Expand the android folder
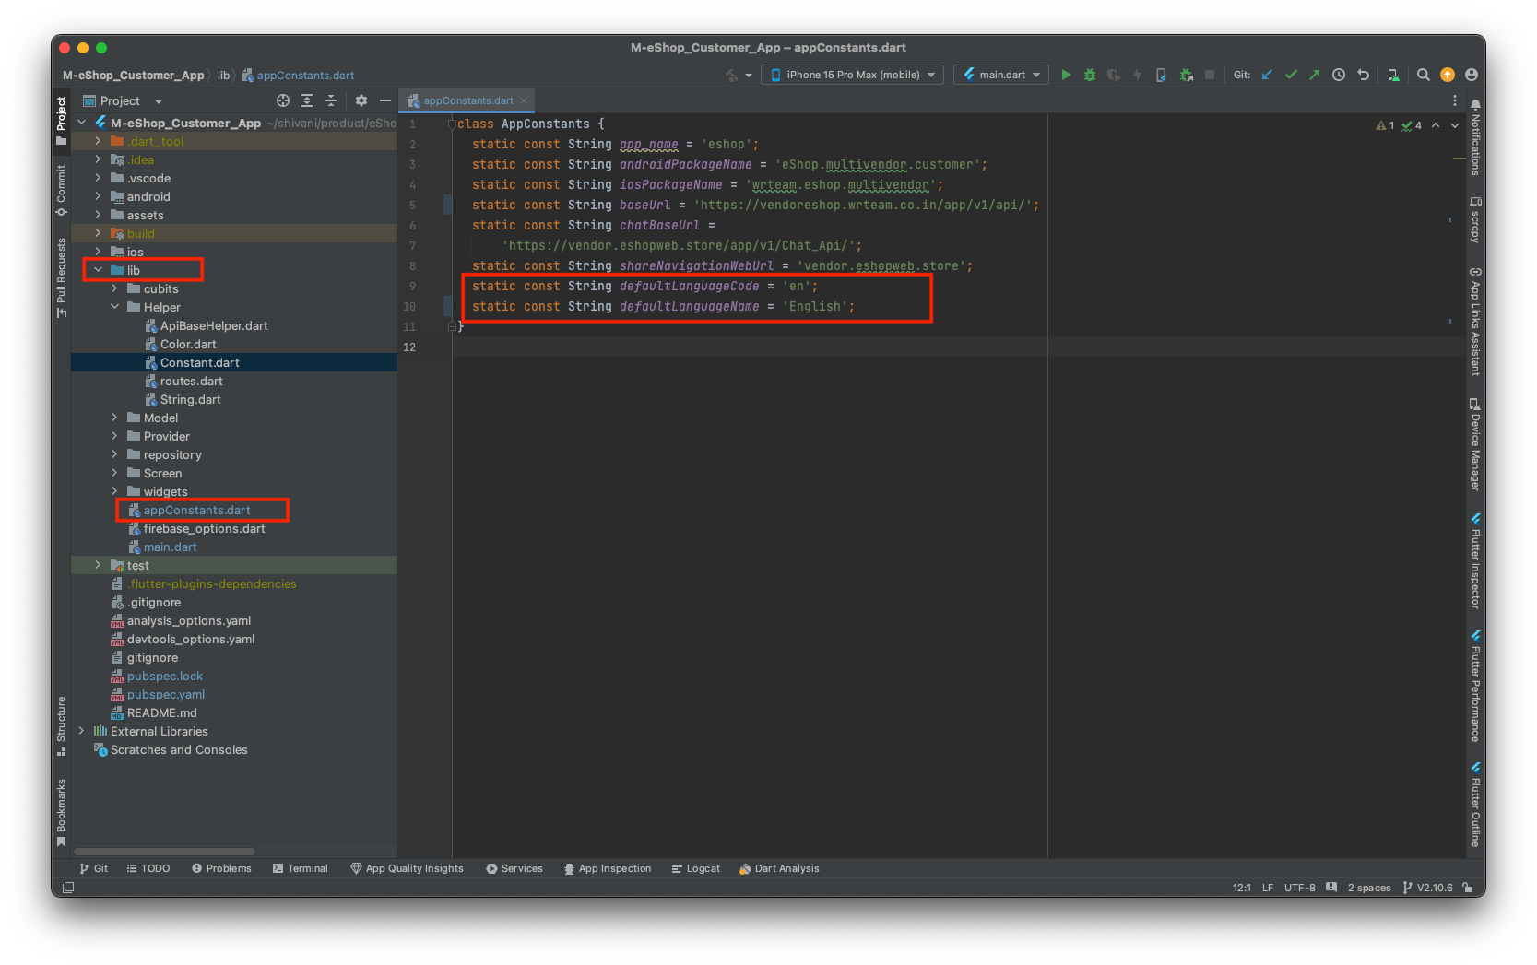 pyautogui.click(x=98, y=196)
